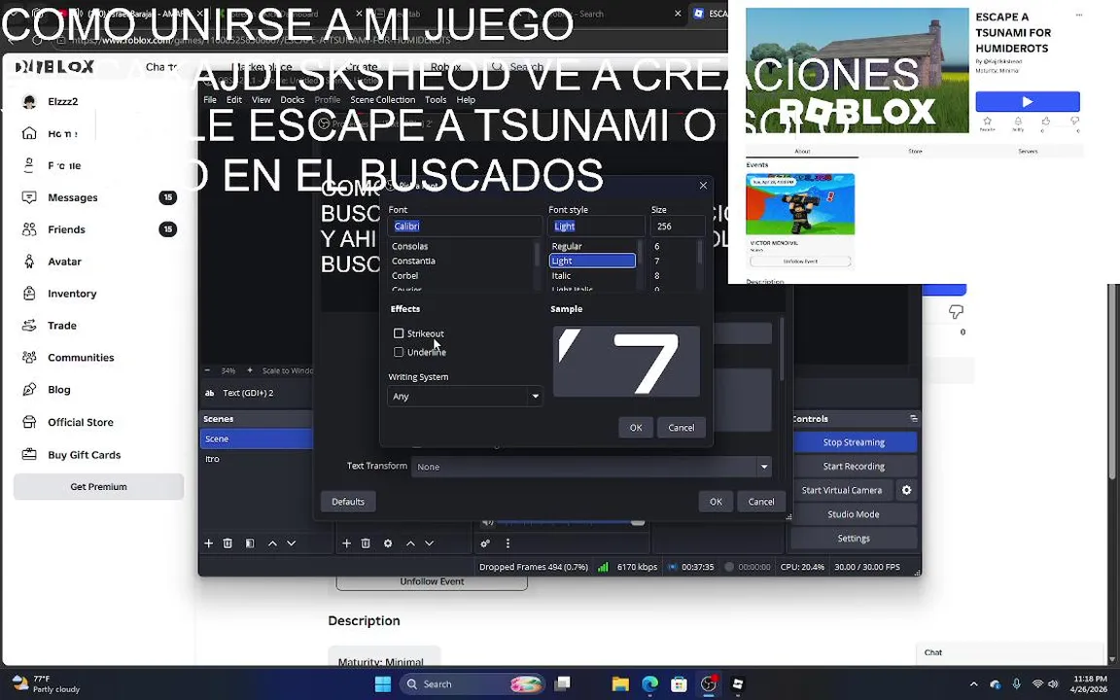
Task: Open the Roblox app icon in taskbar
Action: (738, 684)
